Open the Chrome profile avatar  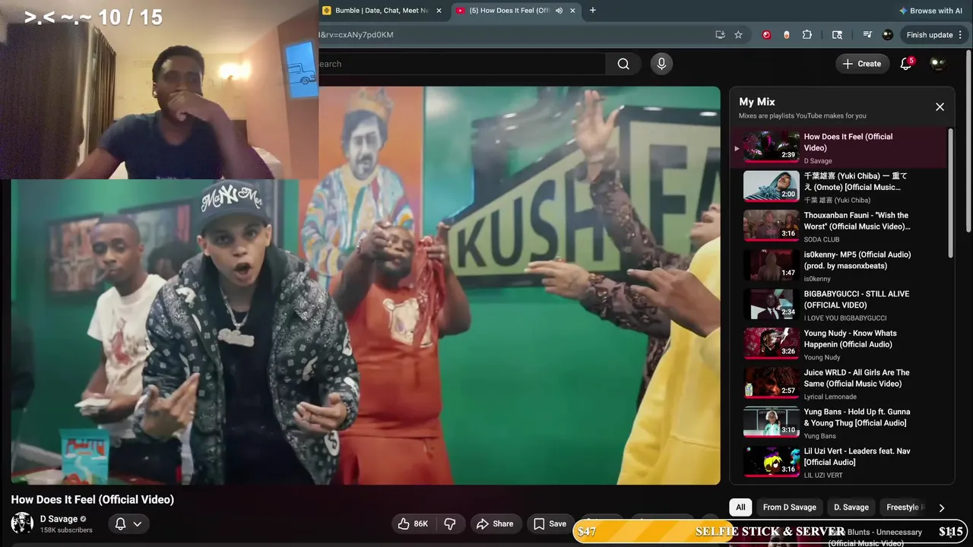[x=887, y=35]
